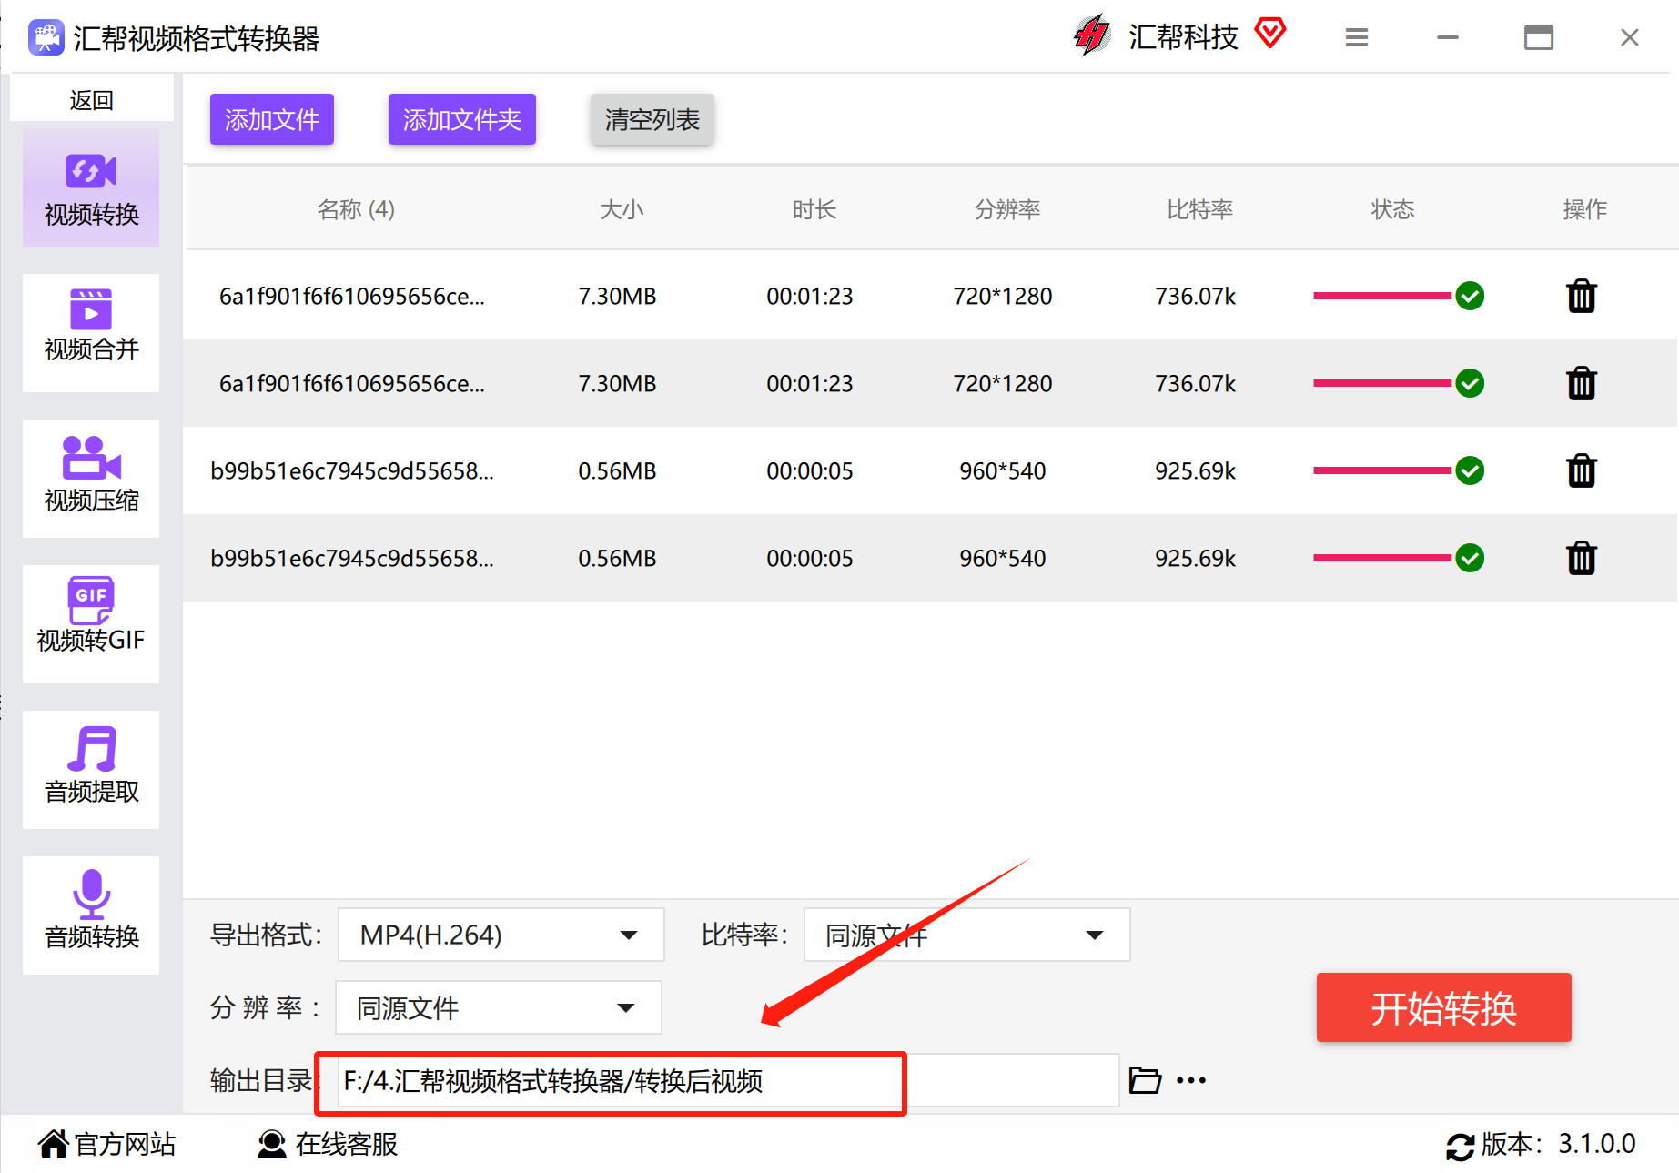This screenshot has width=1679, height=1173.
Task: Click progress bar of first 0.56MB row
Action: pyautogui.click(x=1382, y=470)
